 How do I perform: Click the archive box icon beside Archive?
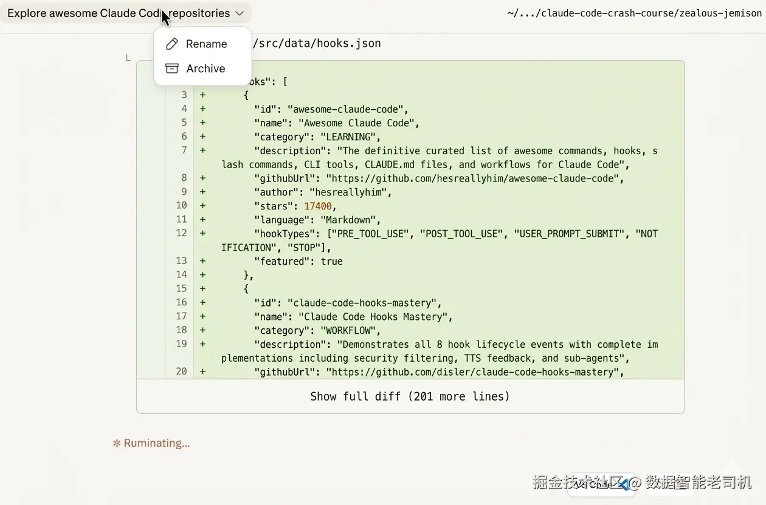tap(172, 69)
